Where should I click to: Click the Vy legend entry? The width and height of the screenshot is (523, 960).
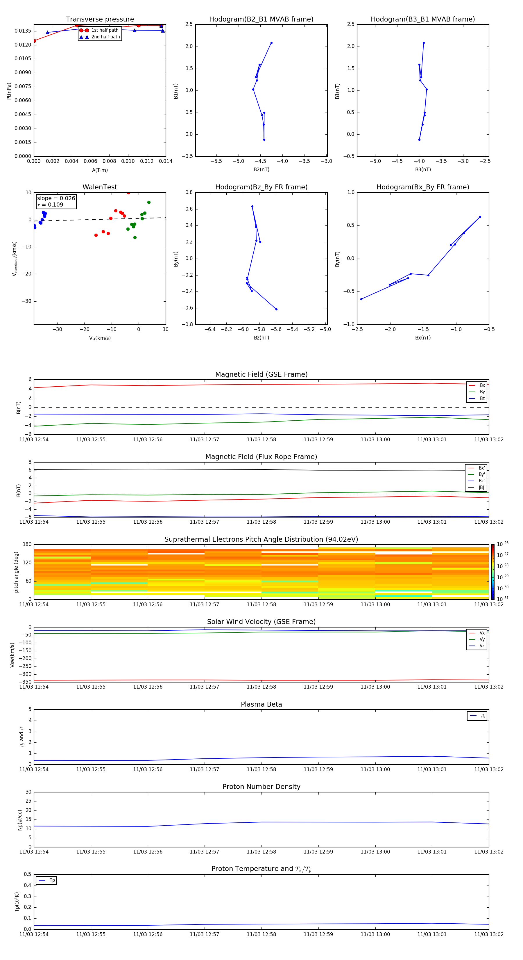pyautogui.click(x=477, y=639)
